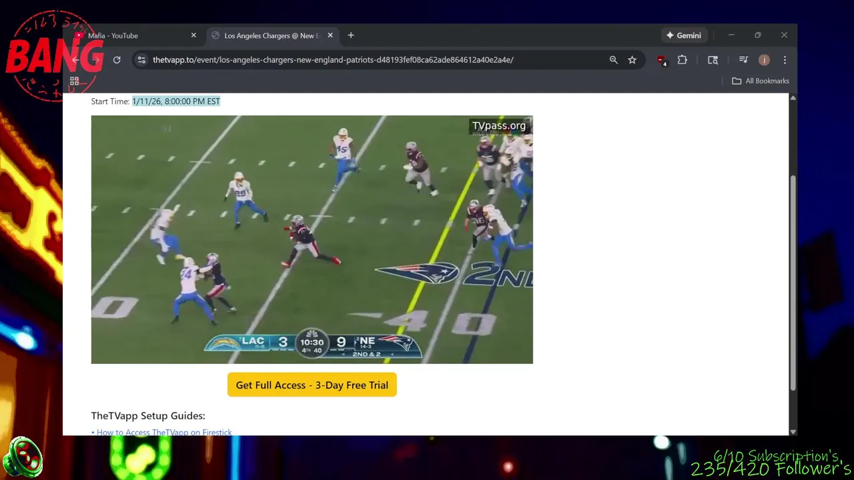Open the apps grid icon in bookmarks bar
Screen dimensions: 854x480
75,81
